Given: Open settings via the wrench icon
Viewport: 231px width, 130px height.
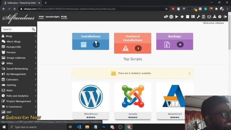Looking at the screenshot, I should [198, 17].
